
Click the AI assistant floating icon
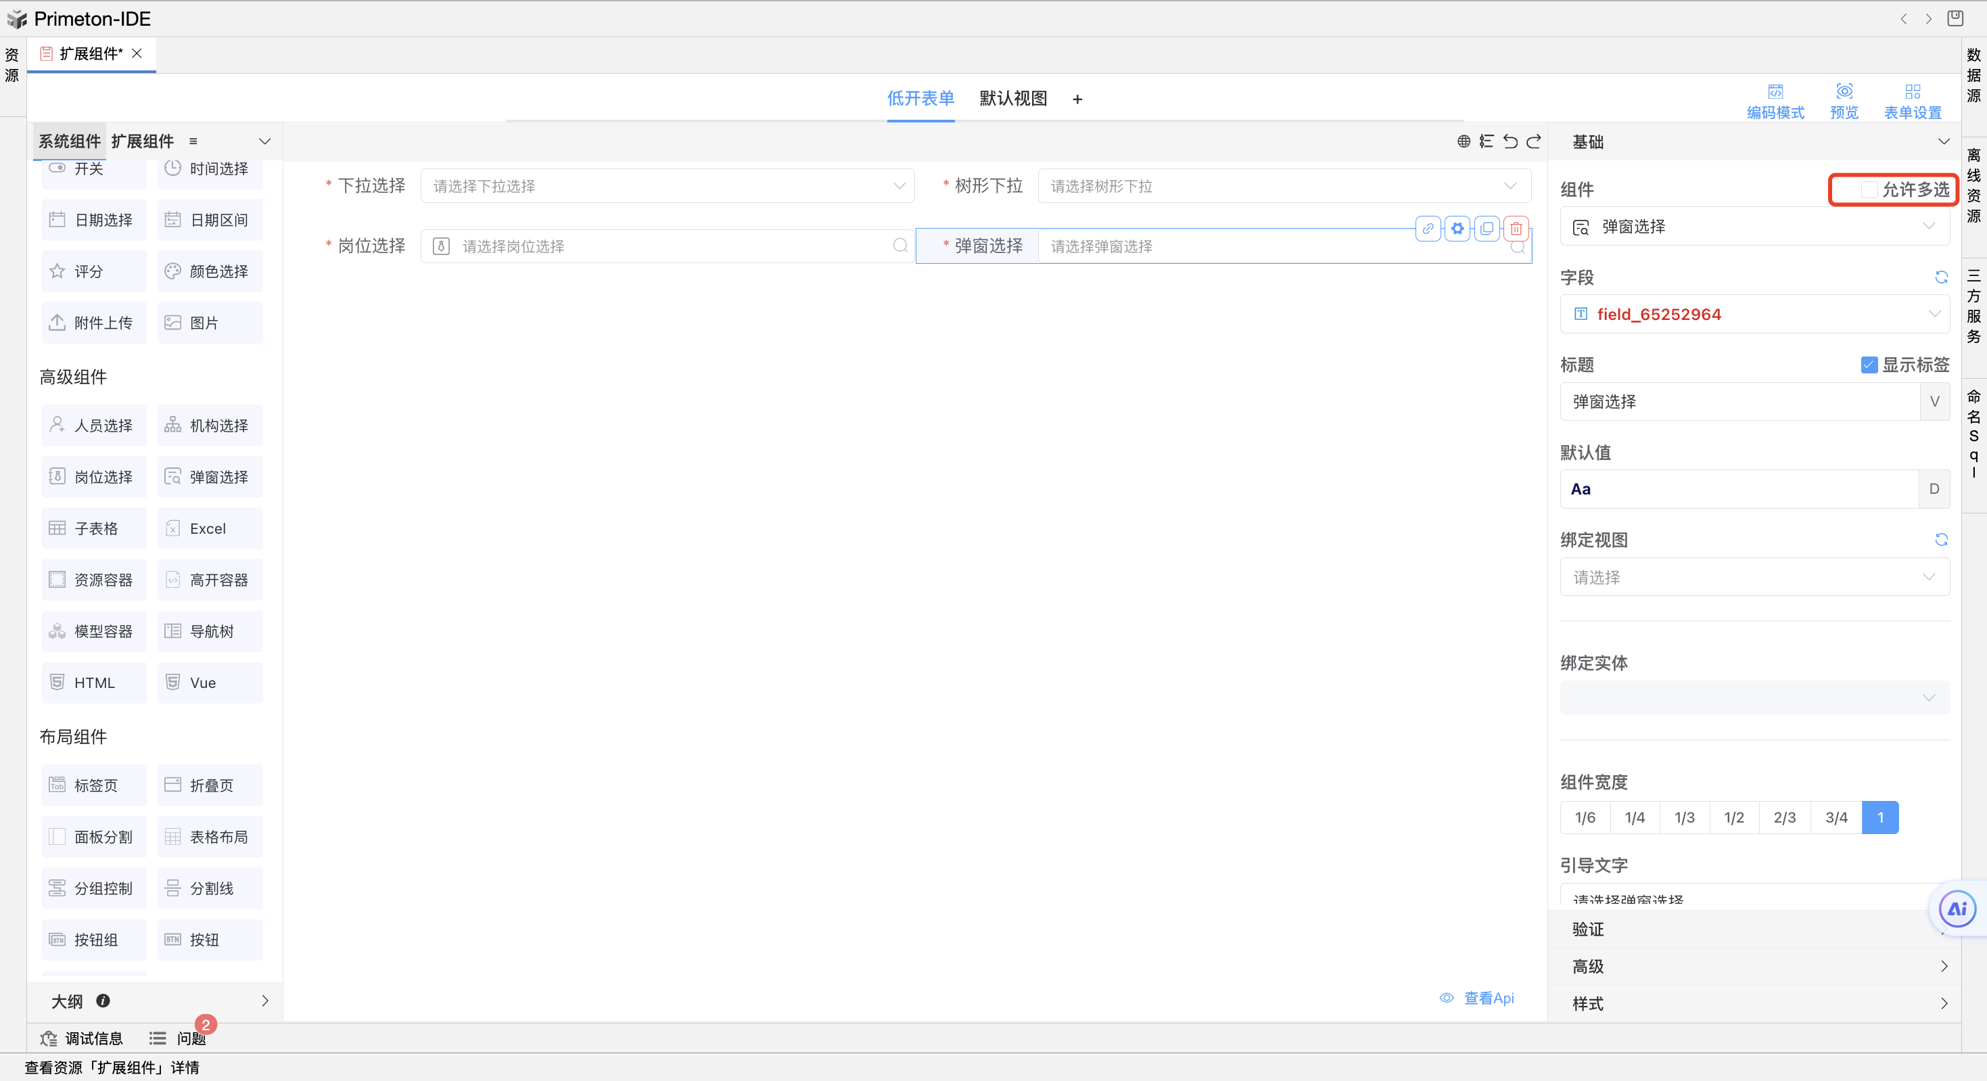[x=1957, y=909]
